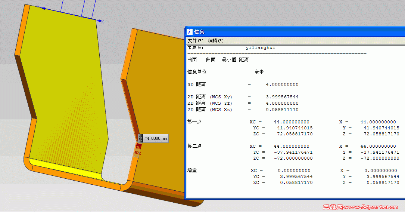Select the 2D 距离 (WCS Xy) line label
The width and height of the screenshot is (405, 212).
(210, 97)
